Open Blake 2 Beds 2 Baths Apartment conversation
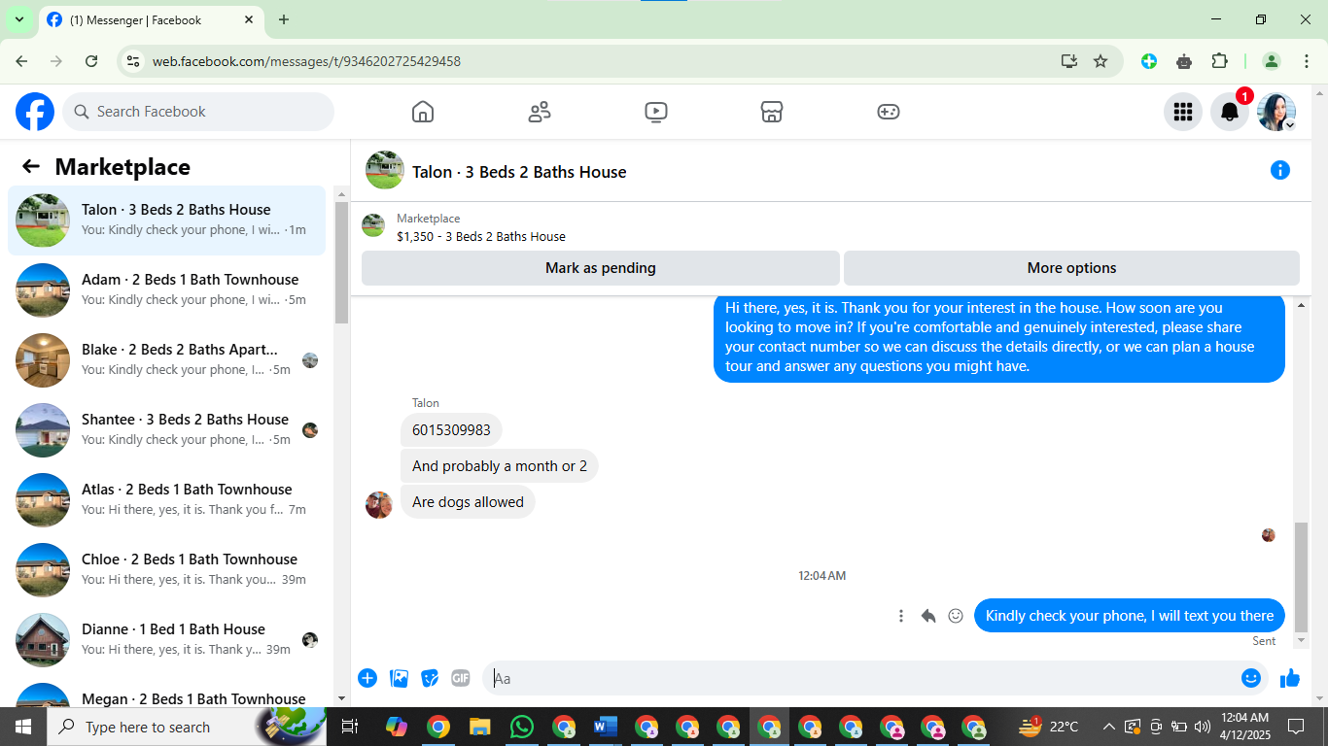1328x746 pixels. [x=167, y=360]
